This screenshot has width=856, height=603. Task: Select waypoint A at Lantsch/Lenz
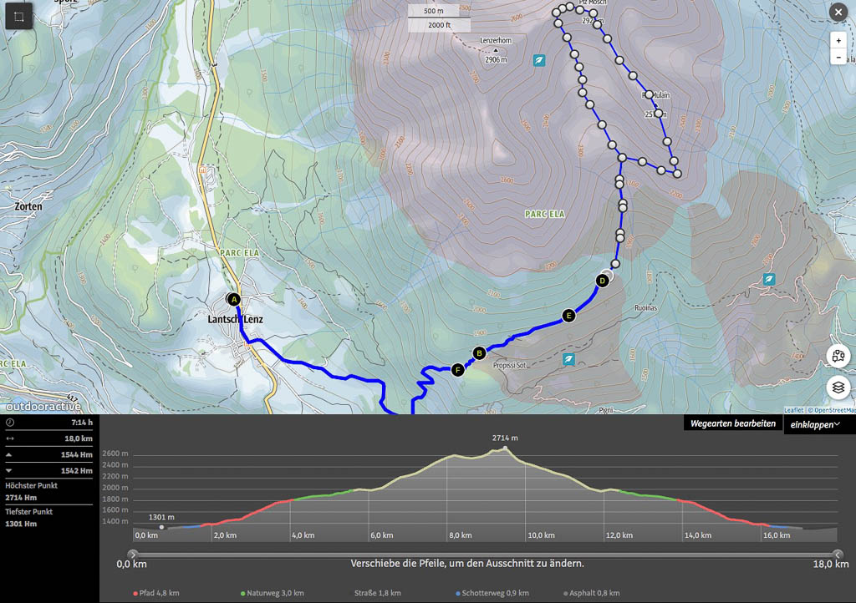(x=233, y=299)
